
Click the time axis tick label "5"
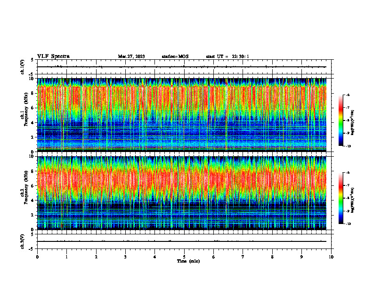184,257
